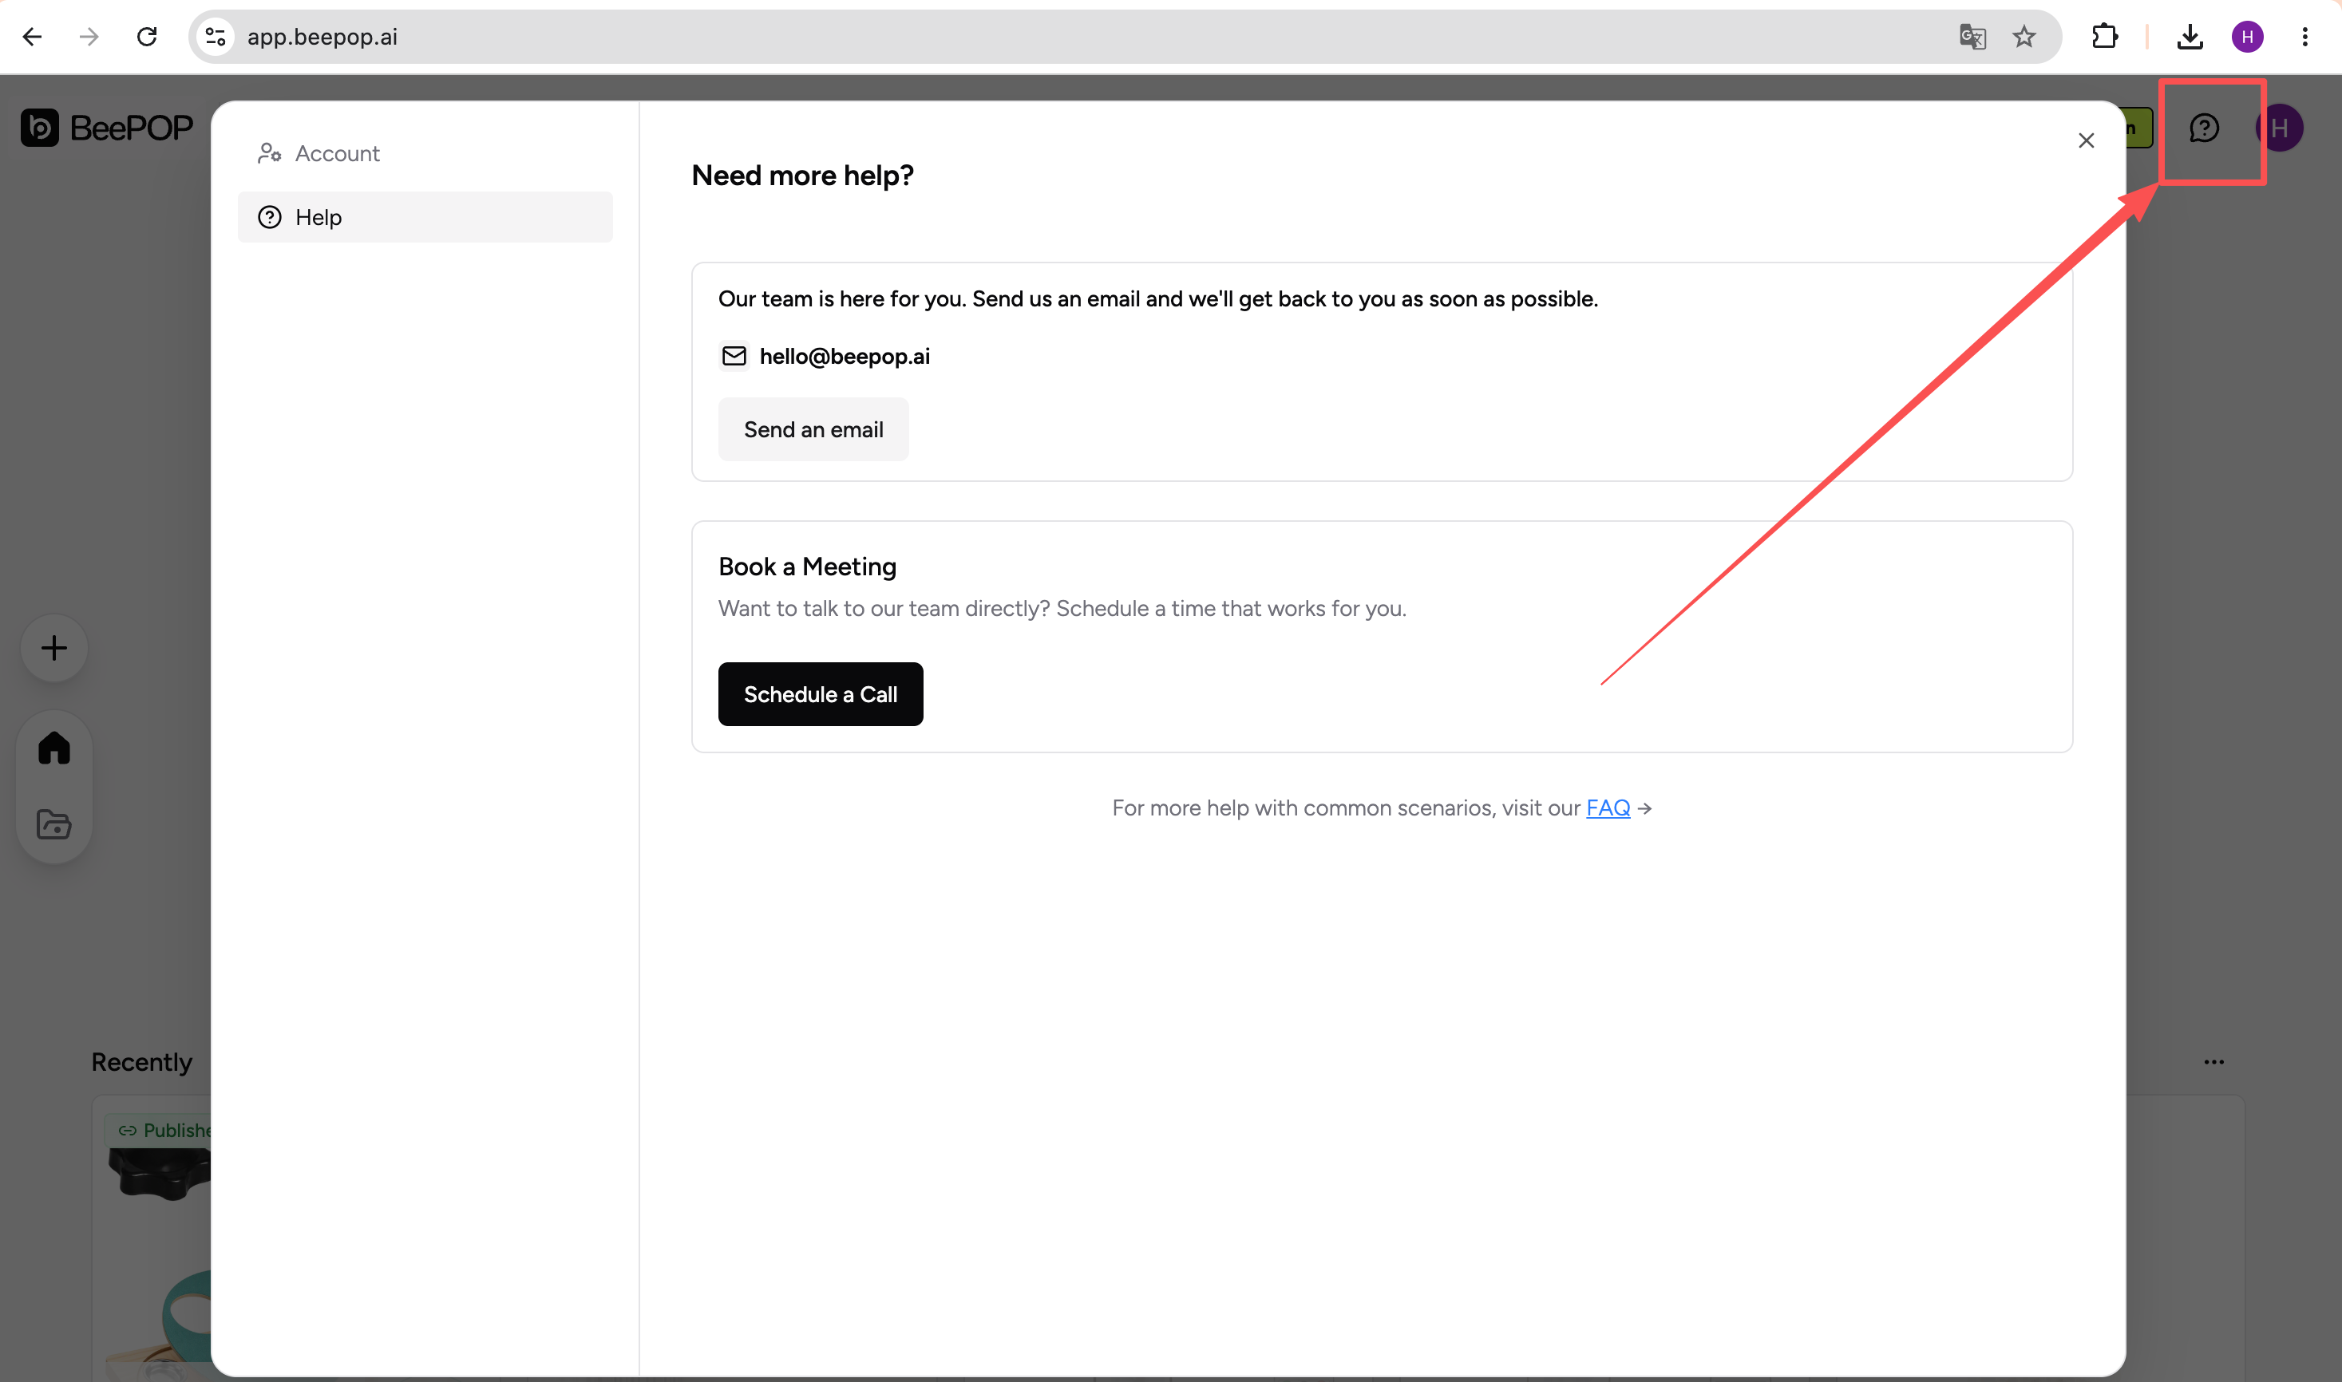Go back to the previous browser page
Screen dimensions: 2342x1382
tap(33, 37)
